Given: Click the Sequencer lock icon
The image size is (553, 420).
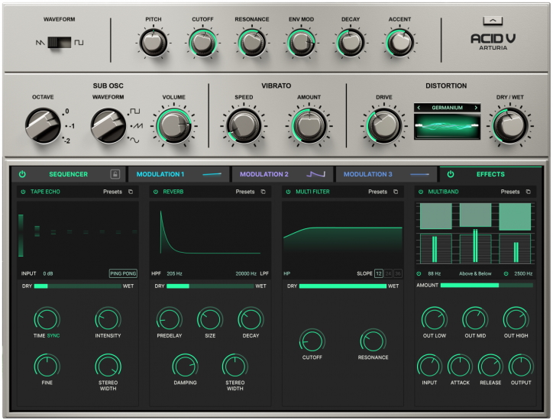Looking at the screenshot, I should click(115, 174).
